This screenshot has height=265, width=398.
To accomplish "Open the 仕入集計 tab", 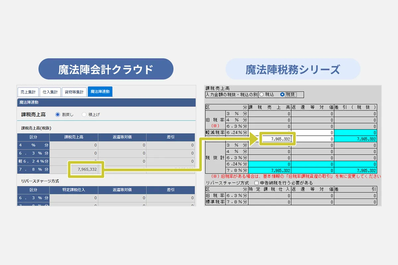I will tap(50, 92).
